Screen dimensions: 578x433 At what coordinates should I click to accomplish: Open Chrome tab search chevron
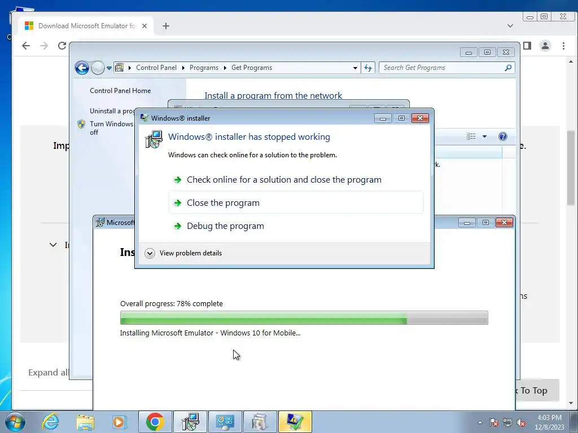(x=510, y=26)
